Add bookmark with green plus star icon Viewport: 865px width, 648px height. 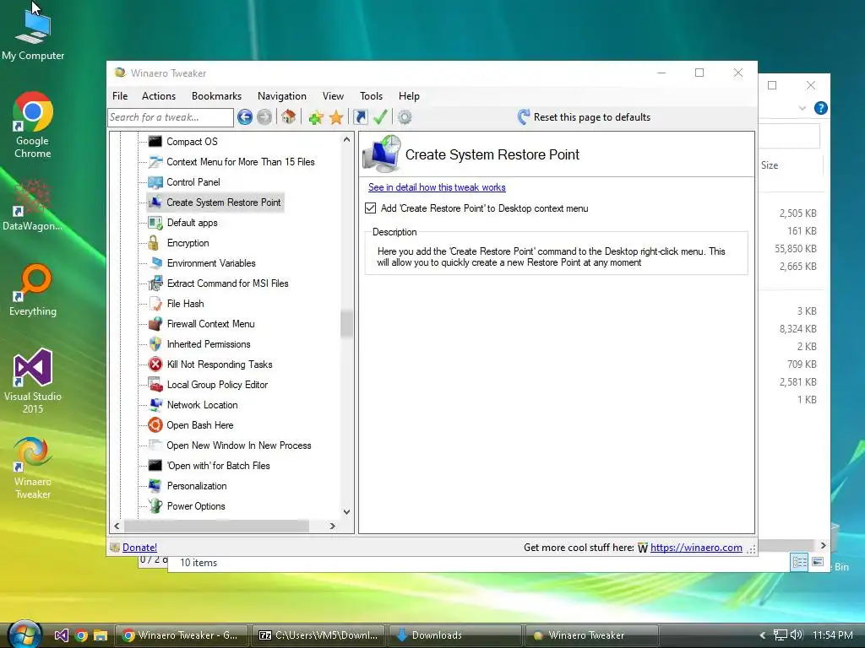pos(316,116)
